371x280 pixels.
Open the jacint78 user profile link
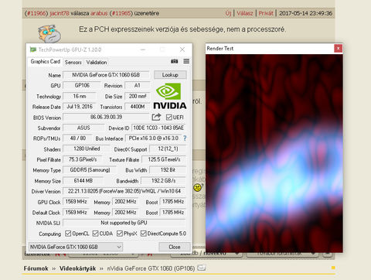pos(60,13)
